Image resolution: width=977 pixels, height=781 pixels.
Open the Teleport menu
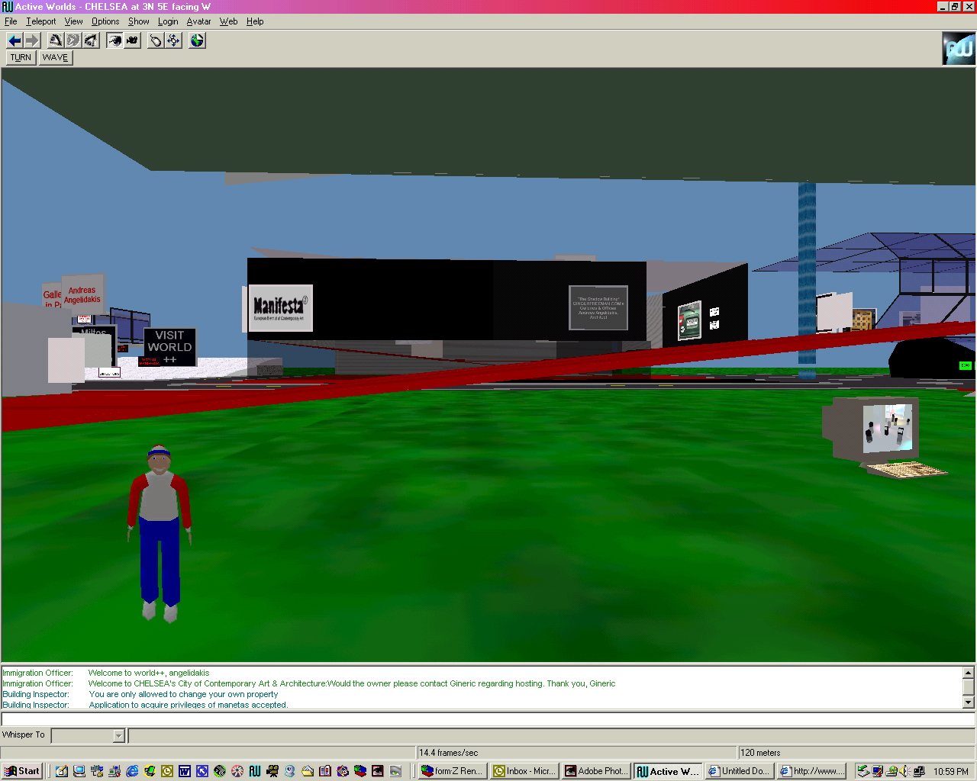click(x=41, y=21)
